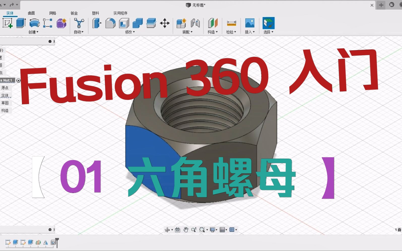Image resolution: width=402 pixels, height=251 pixels.
Task: Select the Nut:1 component in browser
Action: [x=7, y=80]
